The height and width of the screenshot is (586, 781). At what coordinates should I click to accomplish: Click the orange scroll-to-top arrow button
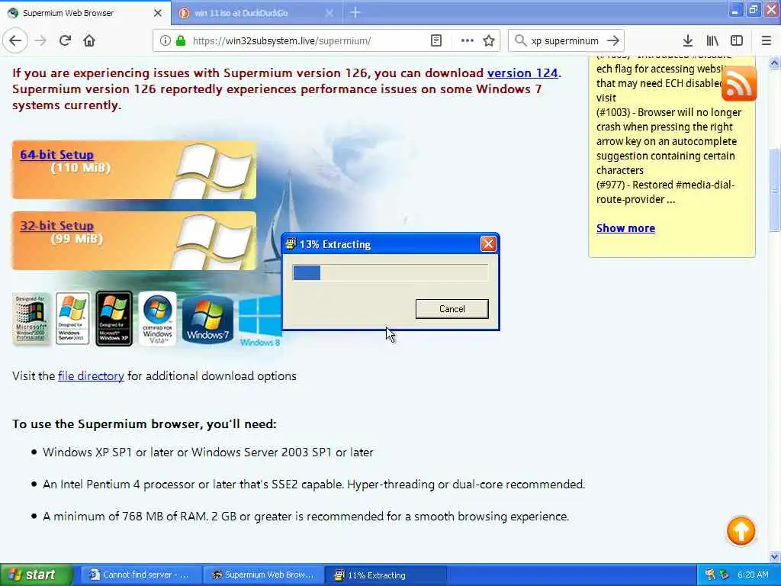741,531
